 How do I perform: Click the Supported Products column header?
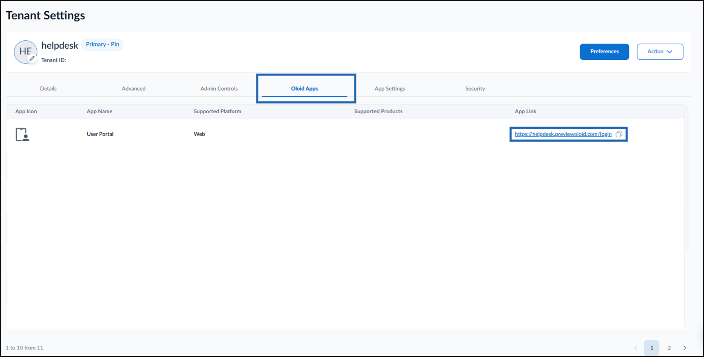click(x=378, y=111)
